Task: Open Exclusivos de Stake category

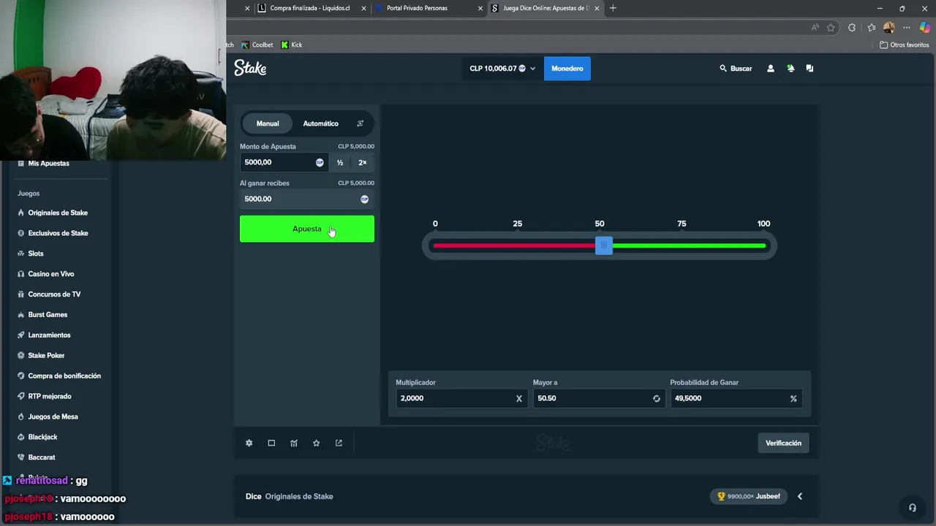Action: coord(58,233)
